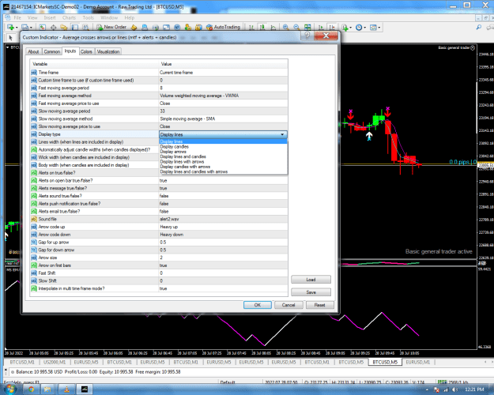Toggle the Terminal panel icon
Screen dimensions: 494x395
(x=74, y=28)
